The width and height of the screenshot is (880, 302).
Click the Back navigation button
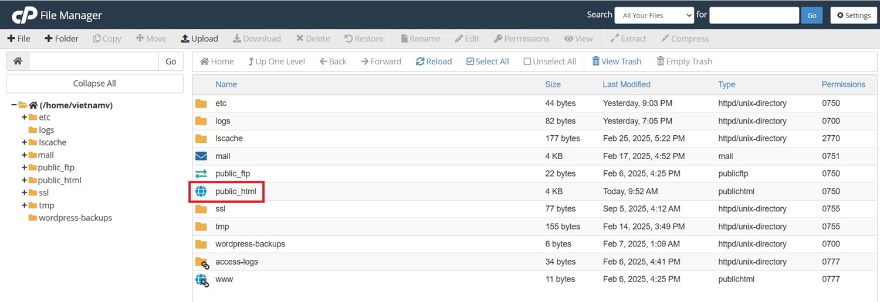pos(333,61)
